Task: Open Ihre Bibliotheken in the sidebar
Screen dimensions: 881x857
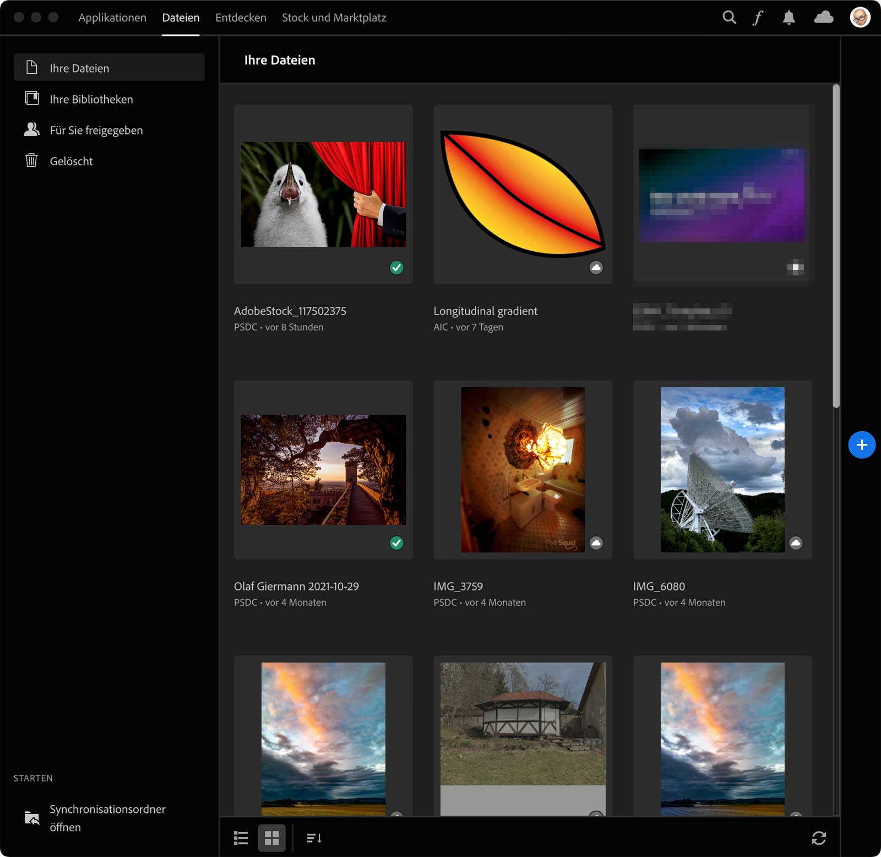Action: pyautogui.click(x=91, y=99)
